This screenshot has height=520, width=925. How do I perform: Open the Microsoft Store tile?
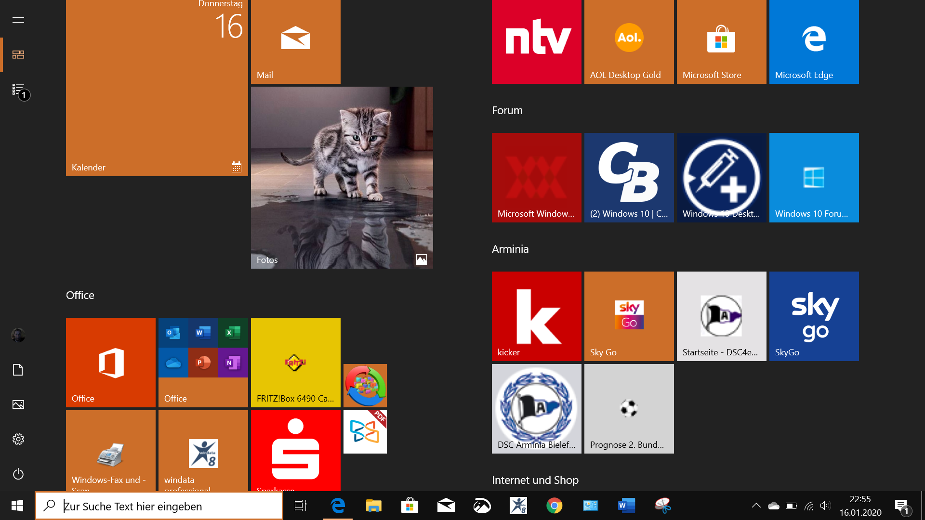point(721,41)
